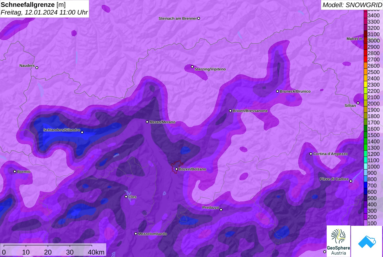
Task: Click the Bozen/Bolzano city marker
Action: pos(176,169)
